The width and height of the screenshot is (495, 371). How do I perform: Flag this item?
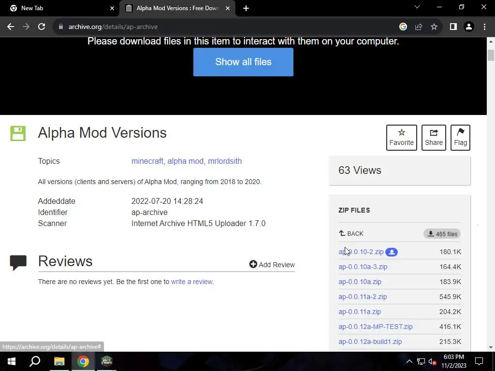[x=460, y=138]
